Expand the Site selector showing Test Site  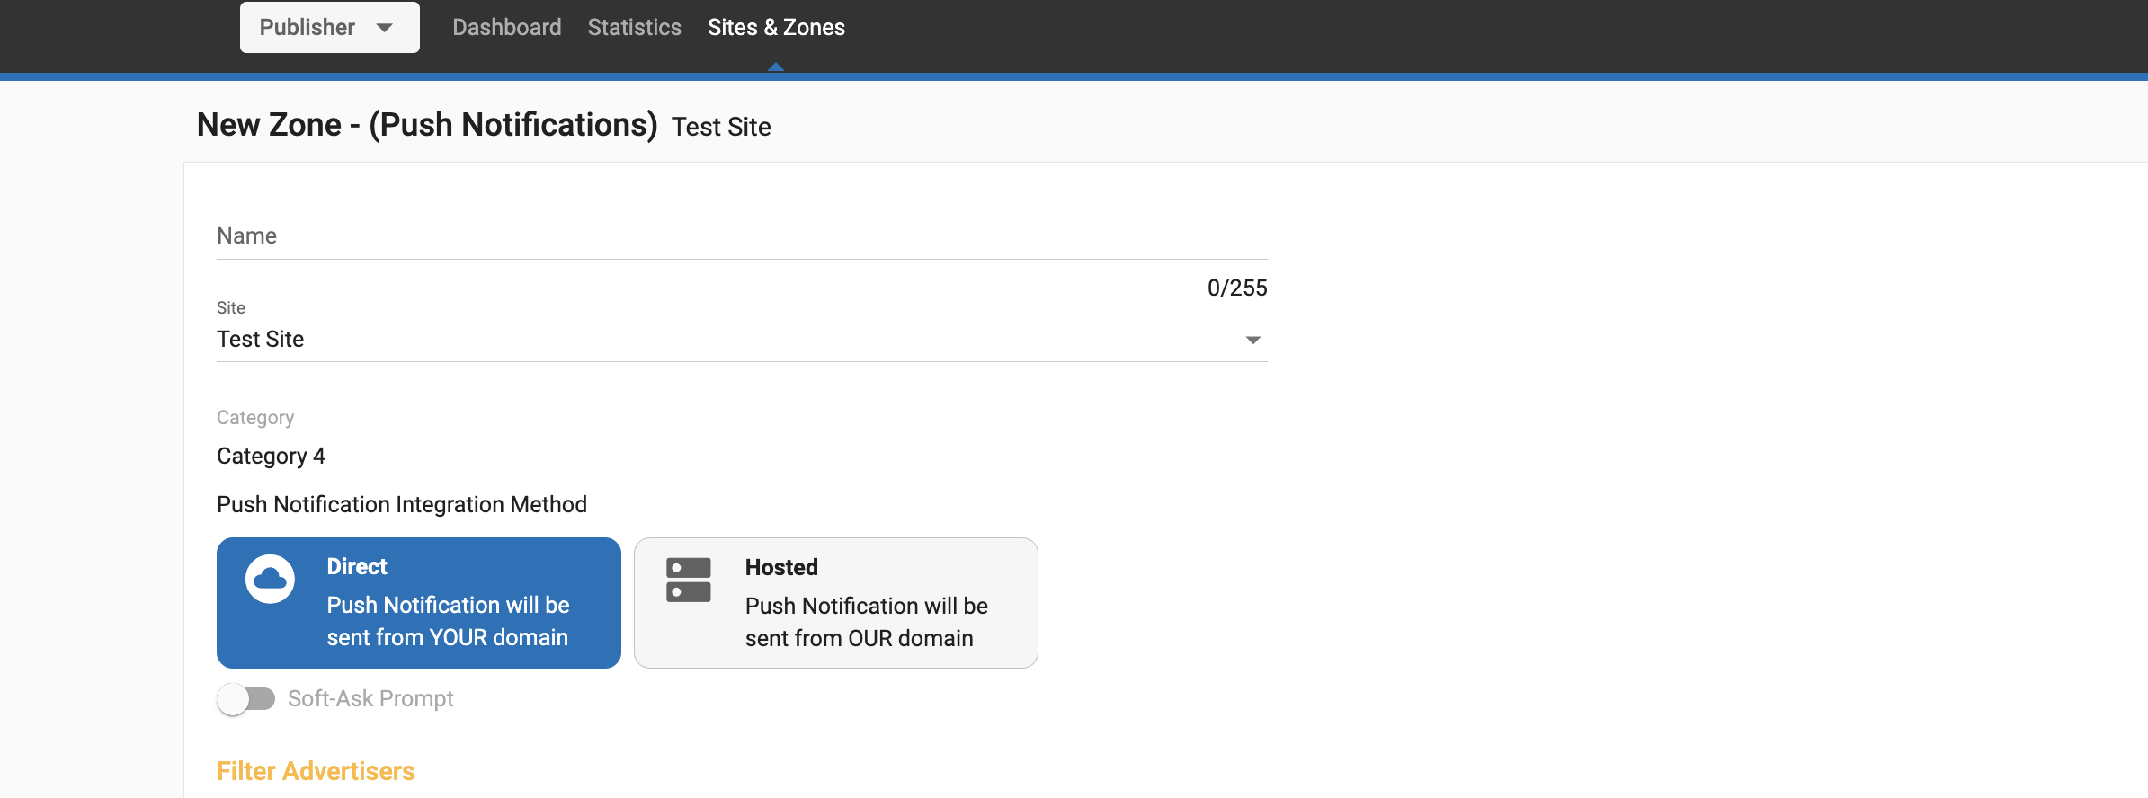[741, 340]
